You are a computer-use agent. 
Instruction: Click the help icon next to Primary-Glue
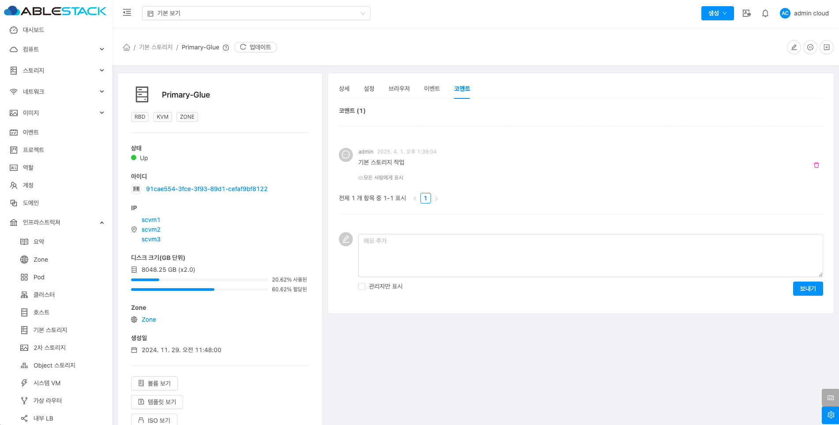click(x=226, y=48)
